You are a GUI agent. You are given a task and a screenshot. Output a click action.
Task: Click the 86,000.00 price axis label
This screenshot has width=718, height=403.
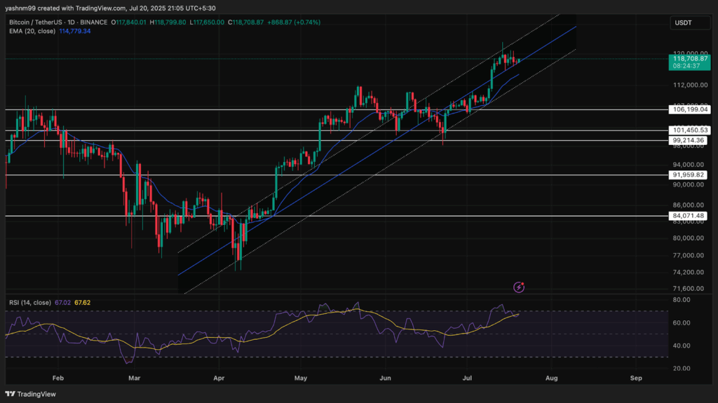689,205
